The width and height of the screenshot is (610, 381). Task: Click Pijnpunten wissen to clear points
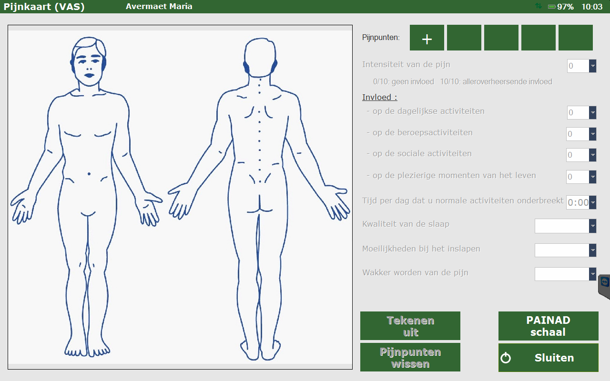coord(410,357)
